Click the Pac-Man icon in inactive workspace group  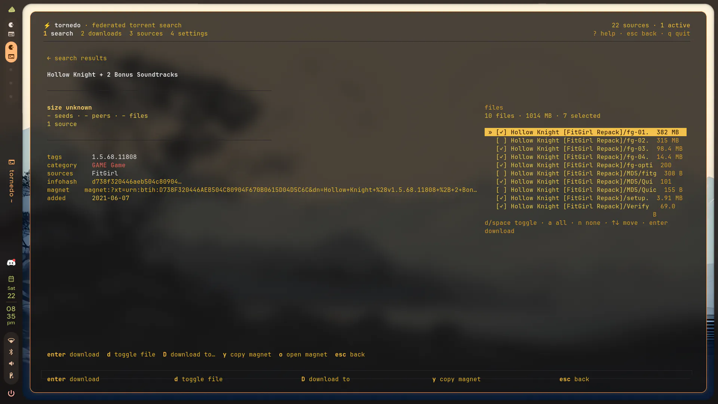11,25
